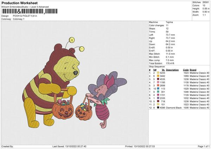Screen dimensions: 211x149
Task: Select the Stops value 12
Action: click(x=167, y=28)
